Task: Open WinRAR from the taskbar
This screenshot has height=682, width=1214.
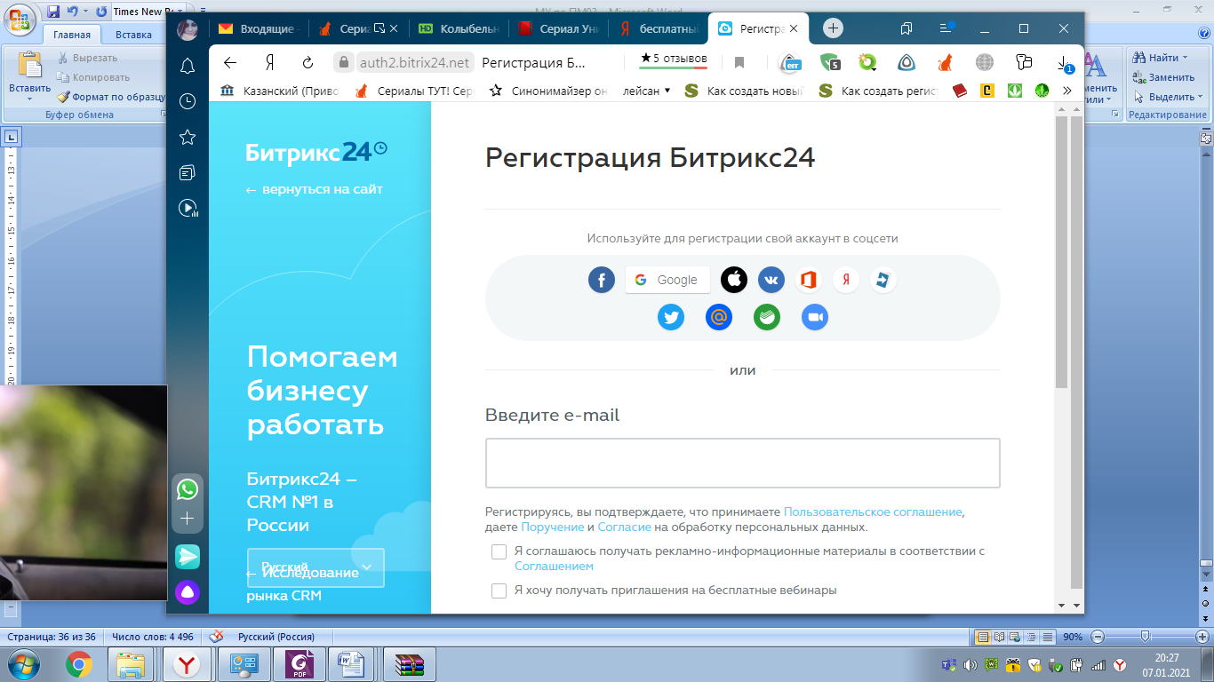Action: (410, 664)
